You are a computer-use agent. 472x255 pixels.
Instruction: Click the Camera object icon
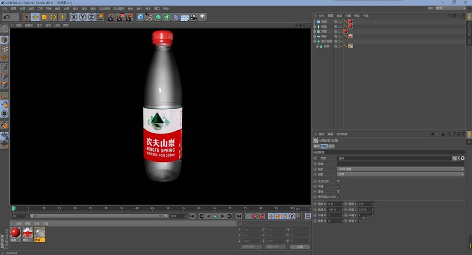pos(194,17)
